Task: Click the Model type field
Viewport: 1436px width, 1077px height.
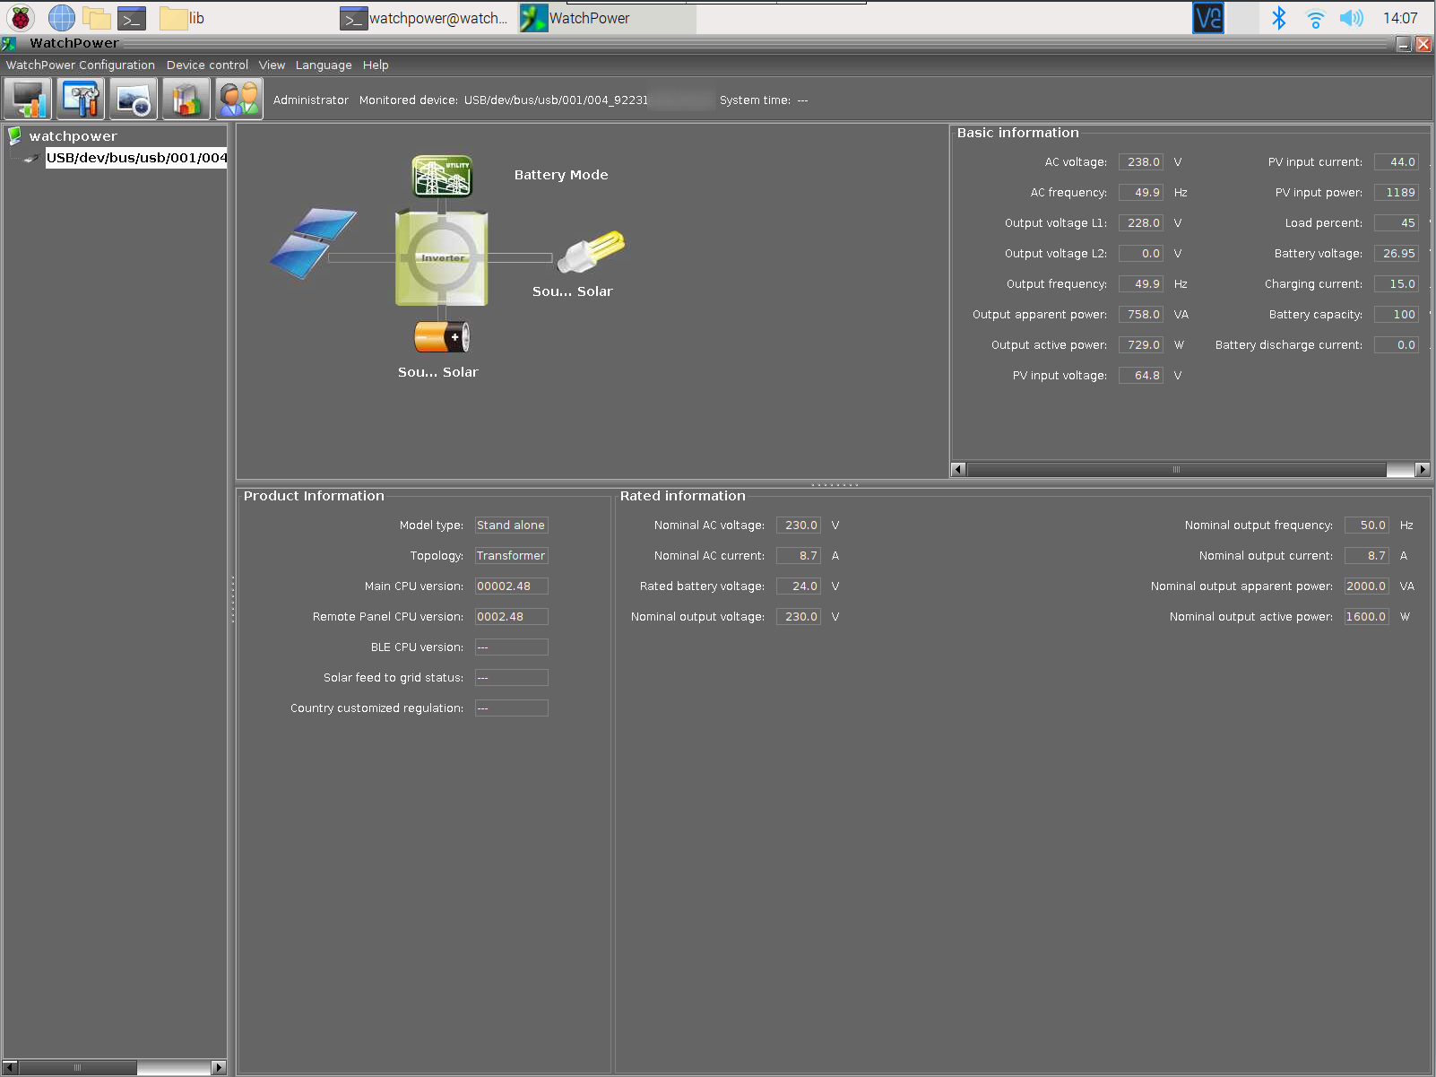Action: click(511, 525)
